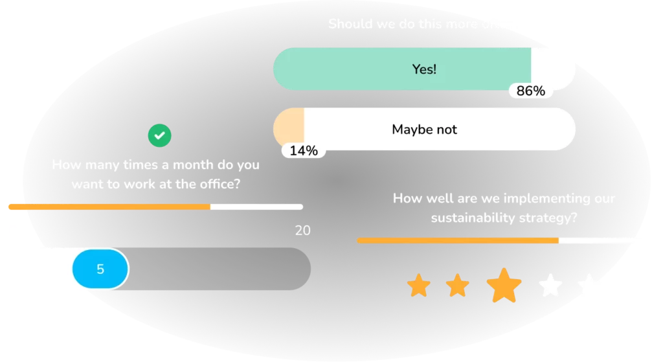Click the 14% result badge
Image resolution: width=663 pixels, height=362 pixels.
tap(304, 150)
